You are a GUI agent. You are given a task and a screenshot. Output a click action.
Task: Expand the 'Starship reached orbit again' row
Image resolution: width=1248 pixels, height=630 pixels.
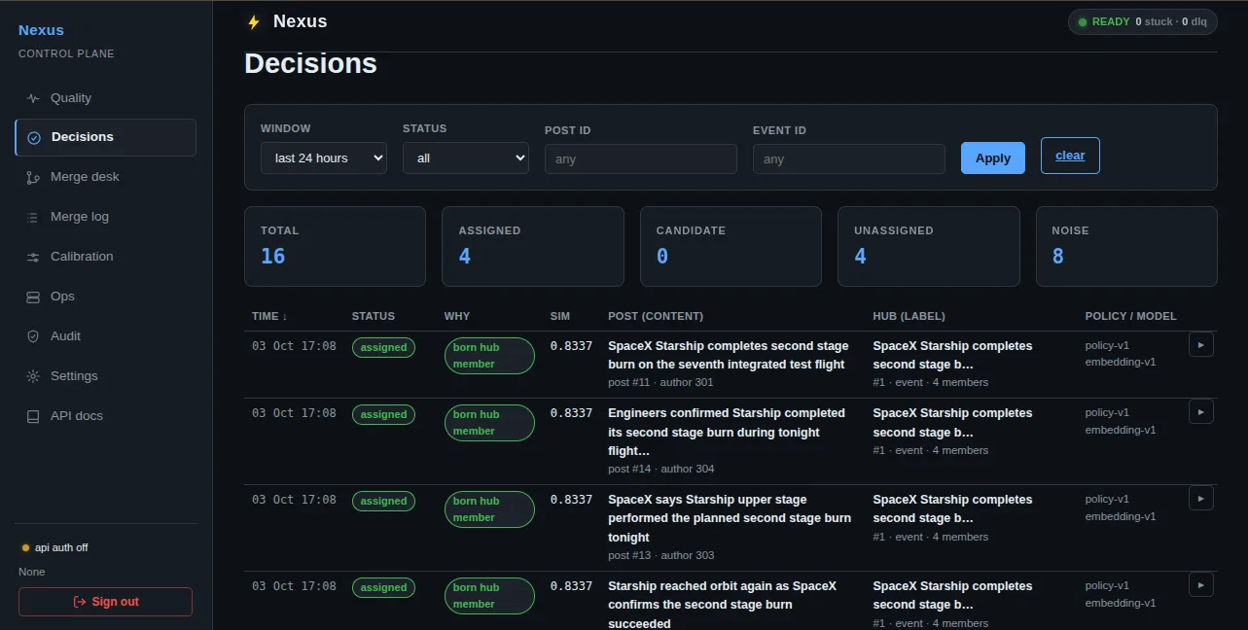(1201, 584)
